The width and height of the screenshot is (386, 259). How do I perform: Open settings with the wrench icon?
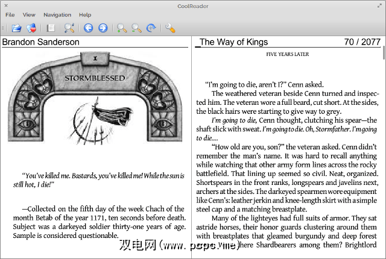click(x=170, y=28)
